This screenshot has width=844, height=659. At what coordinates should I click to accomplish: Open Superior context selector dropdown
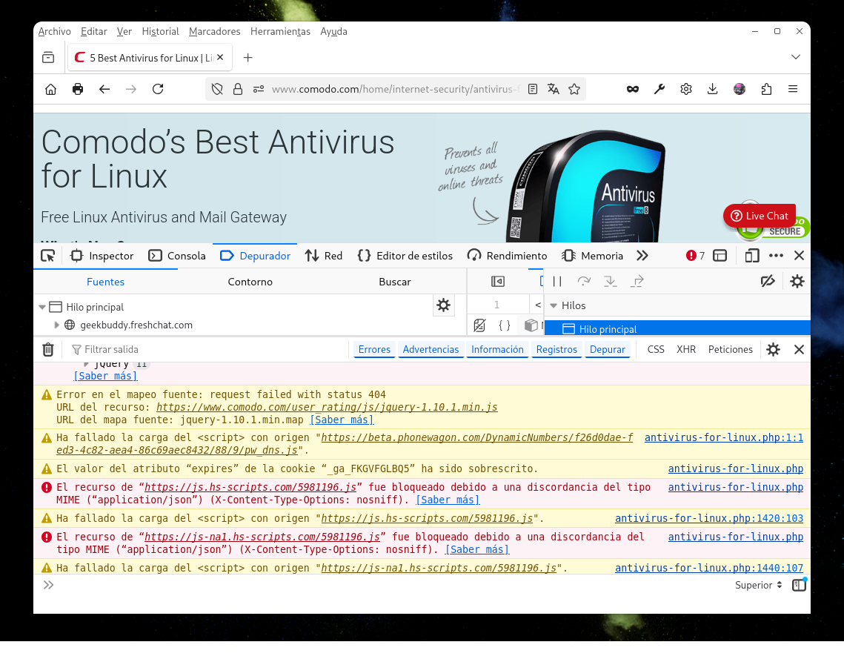759,585
